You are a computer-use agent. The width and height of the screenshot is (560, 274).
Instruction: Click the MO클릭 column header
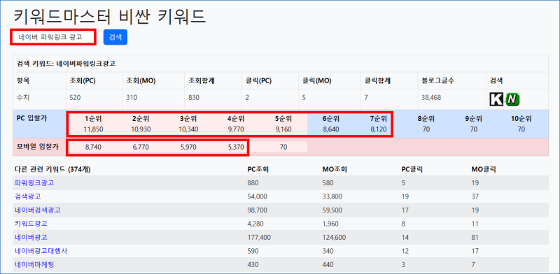pyautogui.click(x=484, y=169)
